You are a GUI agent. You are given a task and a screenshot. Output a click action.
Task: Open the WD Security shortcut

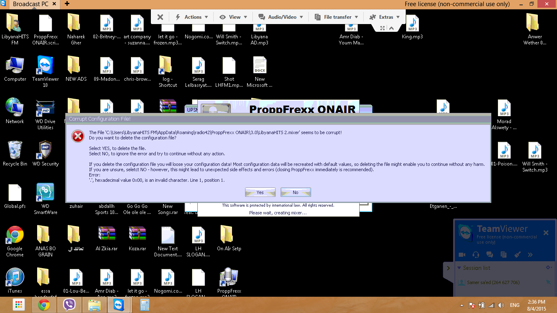[45, 154]
